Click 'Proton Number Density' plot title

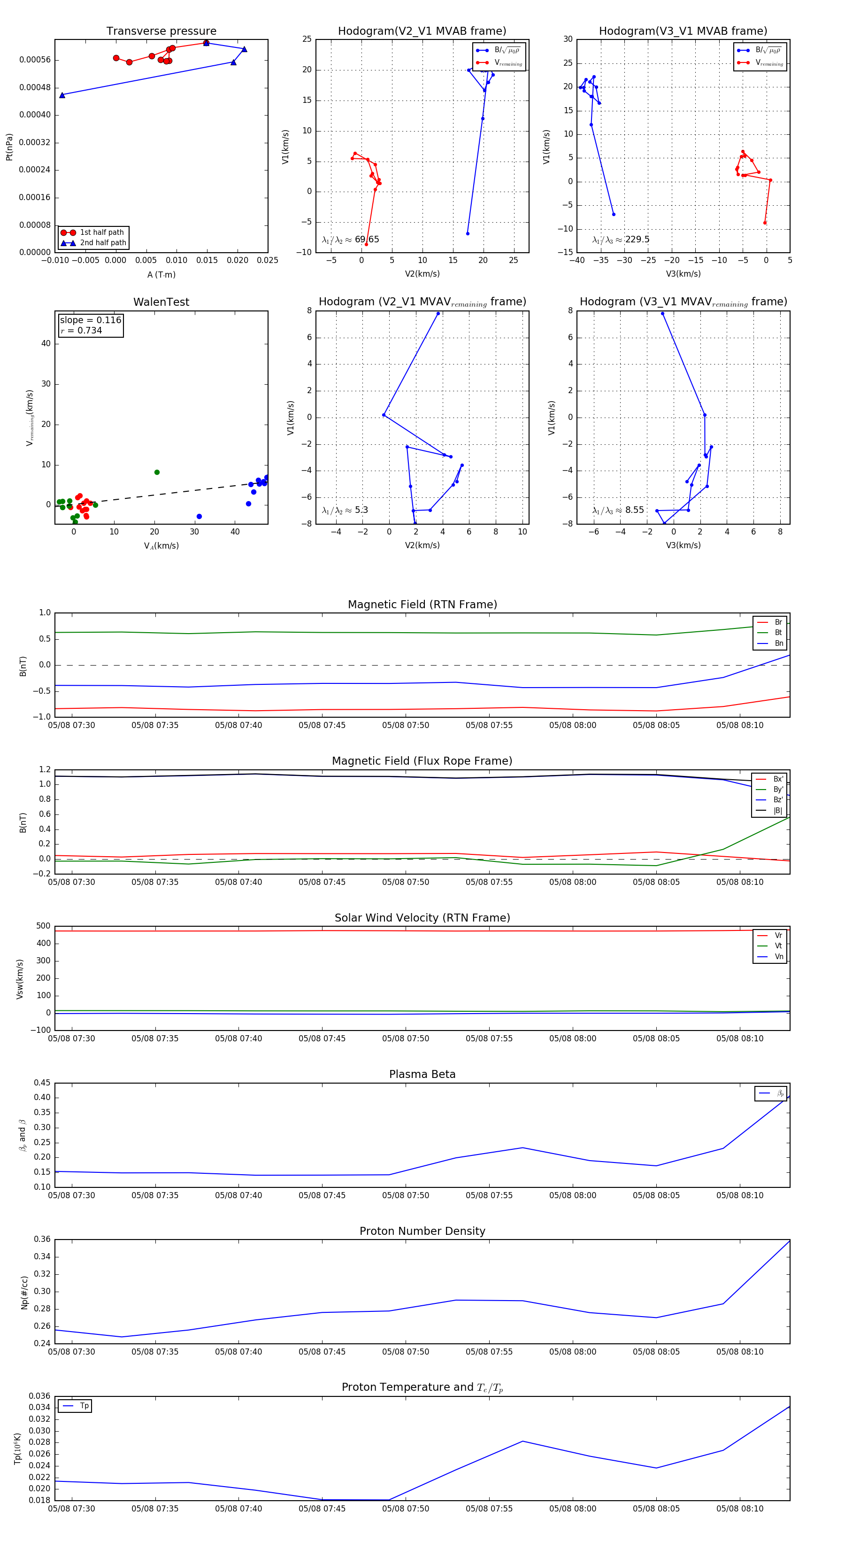tap(422, 1231)
